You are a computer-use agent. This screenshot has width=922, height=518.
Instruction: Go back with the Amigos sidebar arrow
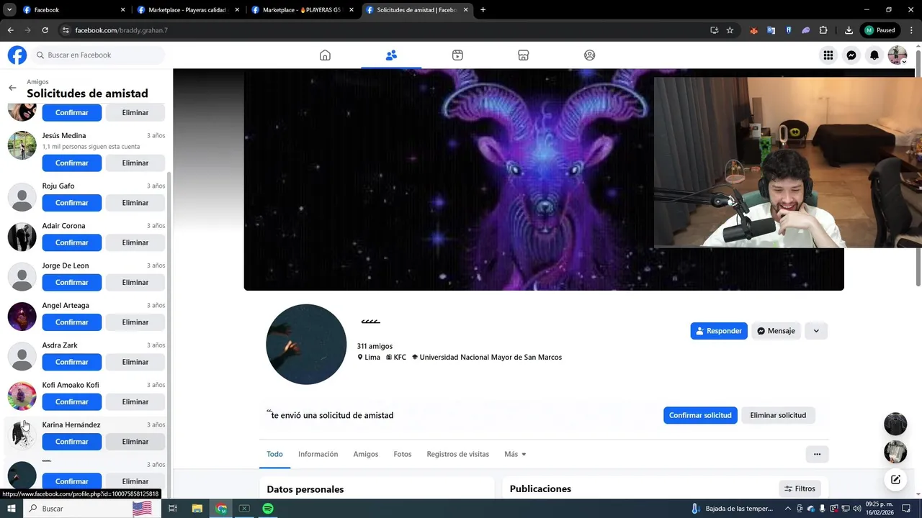12,88
